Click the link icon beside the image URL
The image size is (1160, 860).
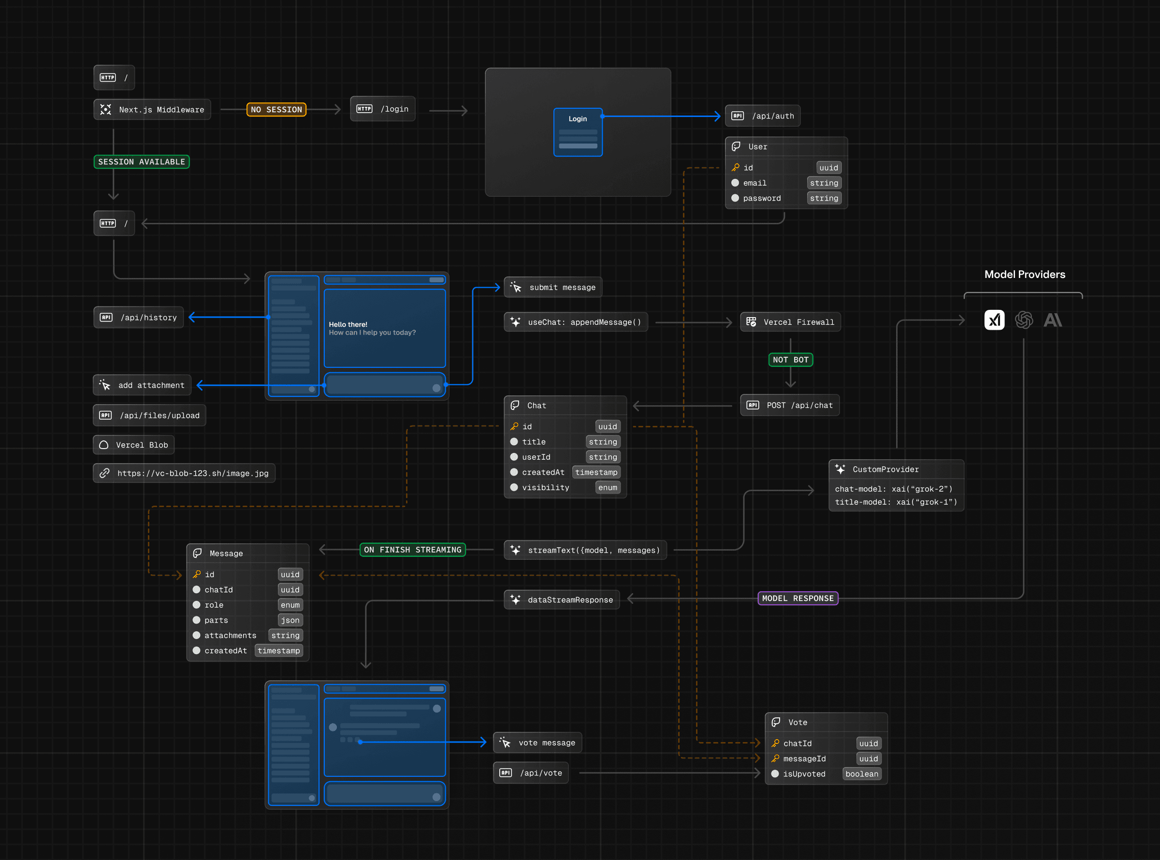point(104,473)
